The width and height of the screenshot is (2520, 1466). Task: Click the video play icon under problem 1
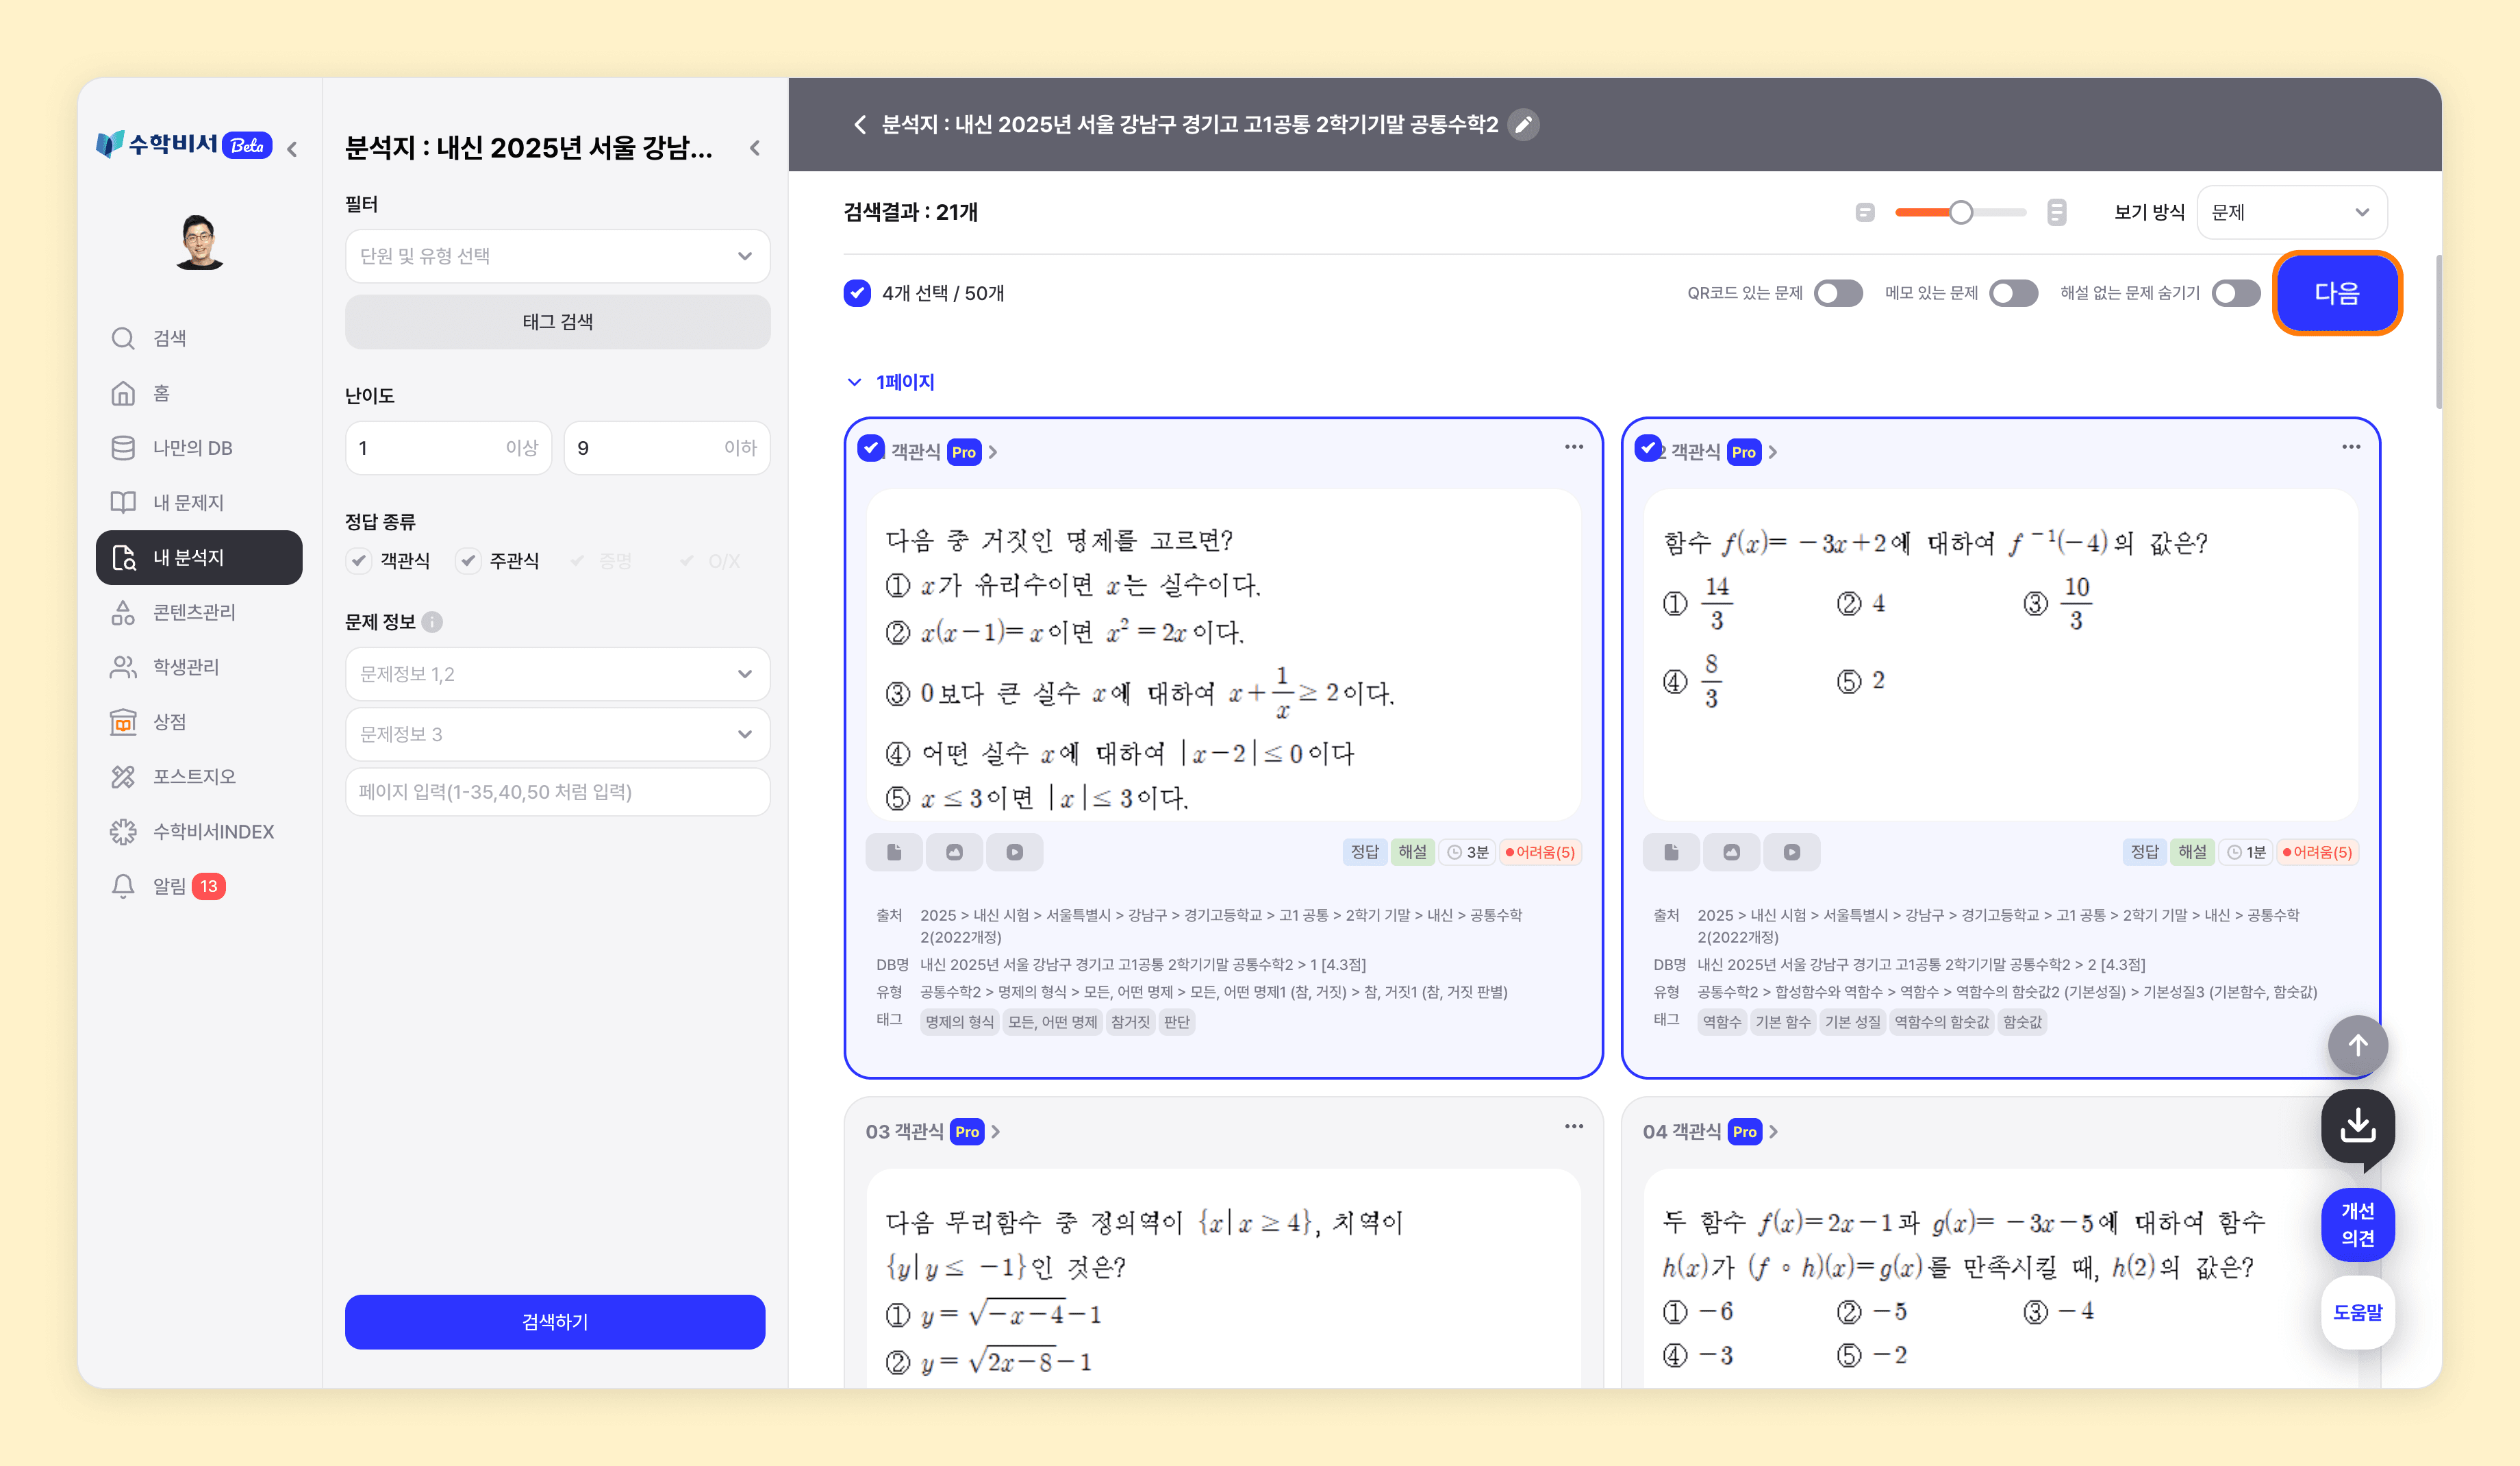point(1015,852)
